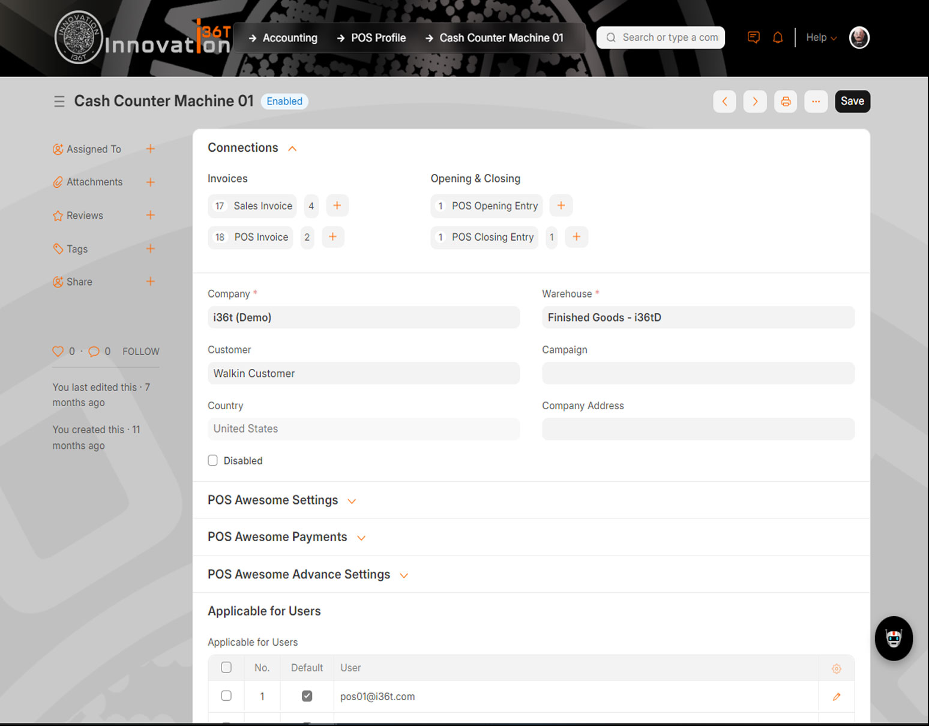Click the print icon button
Screen dimensions: 929x726
point(785,101)
